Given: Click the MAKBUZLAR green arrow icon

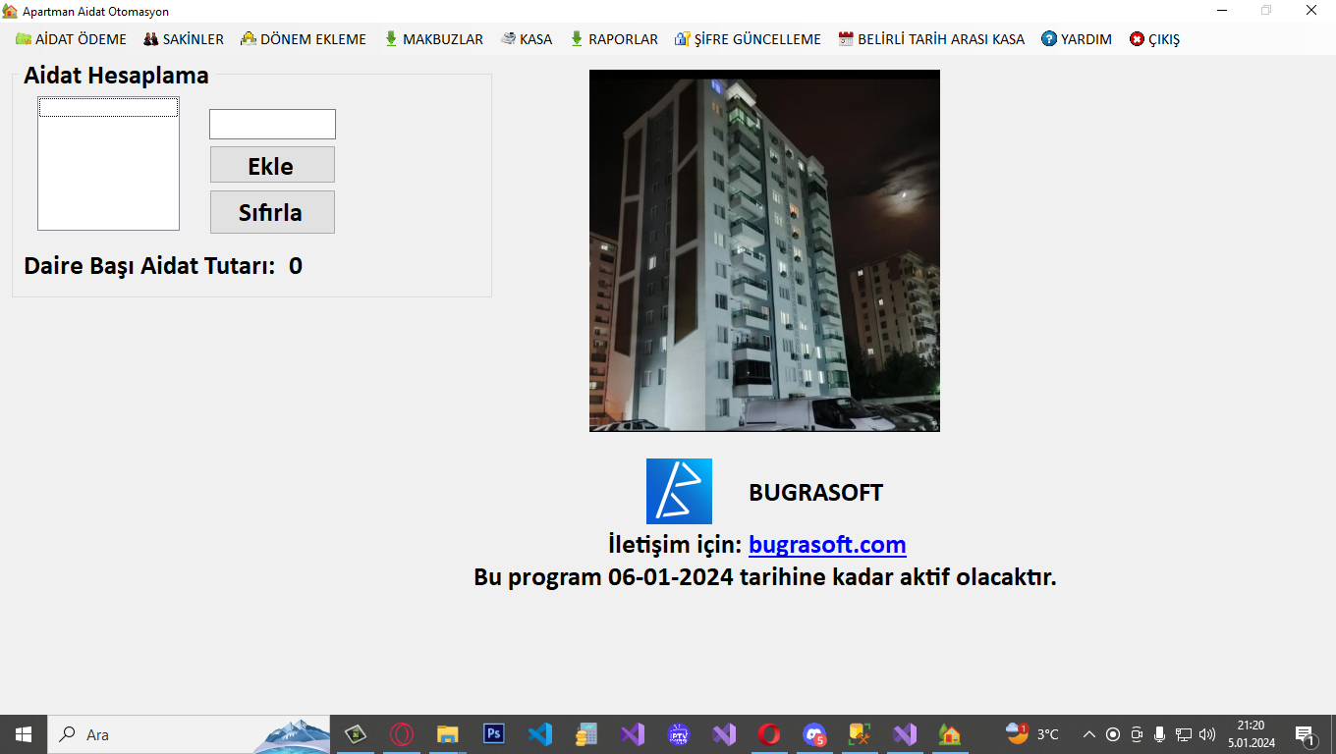Looking at the screenshot, I should pos(391,39).
